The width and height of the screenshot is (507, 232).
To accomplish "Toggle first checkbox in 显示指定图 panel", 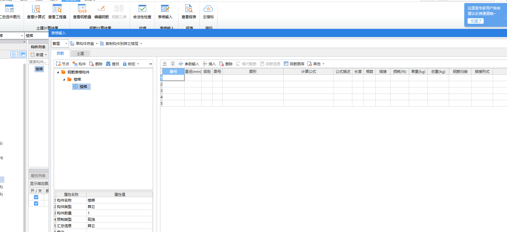I will coord(36,197).
